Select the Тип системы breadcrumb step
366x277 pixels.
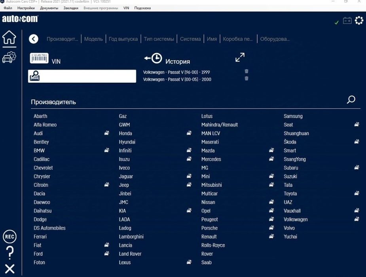[x=159, y=39]
